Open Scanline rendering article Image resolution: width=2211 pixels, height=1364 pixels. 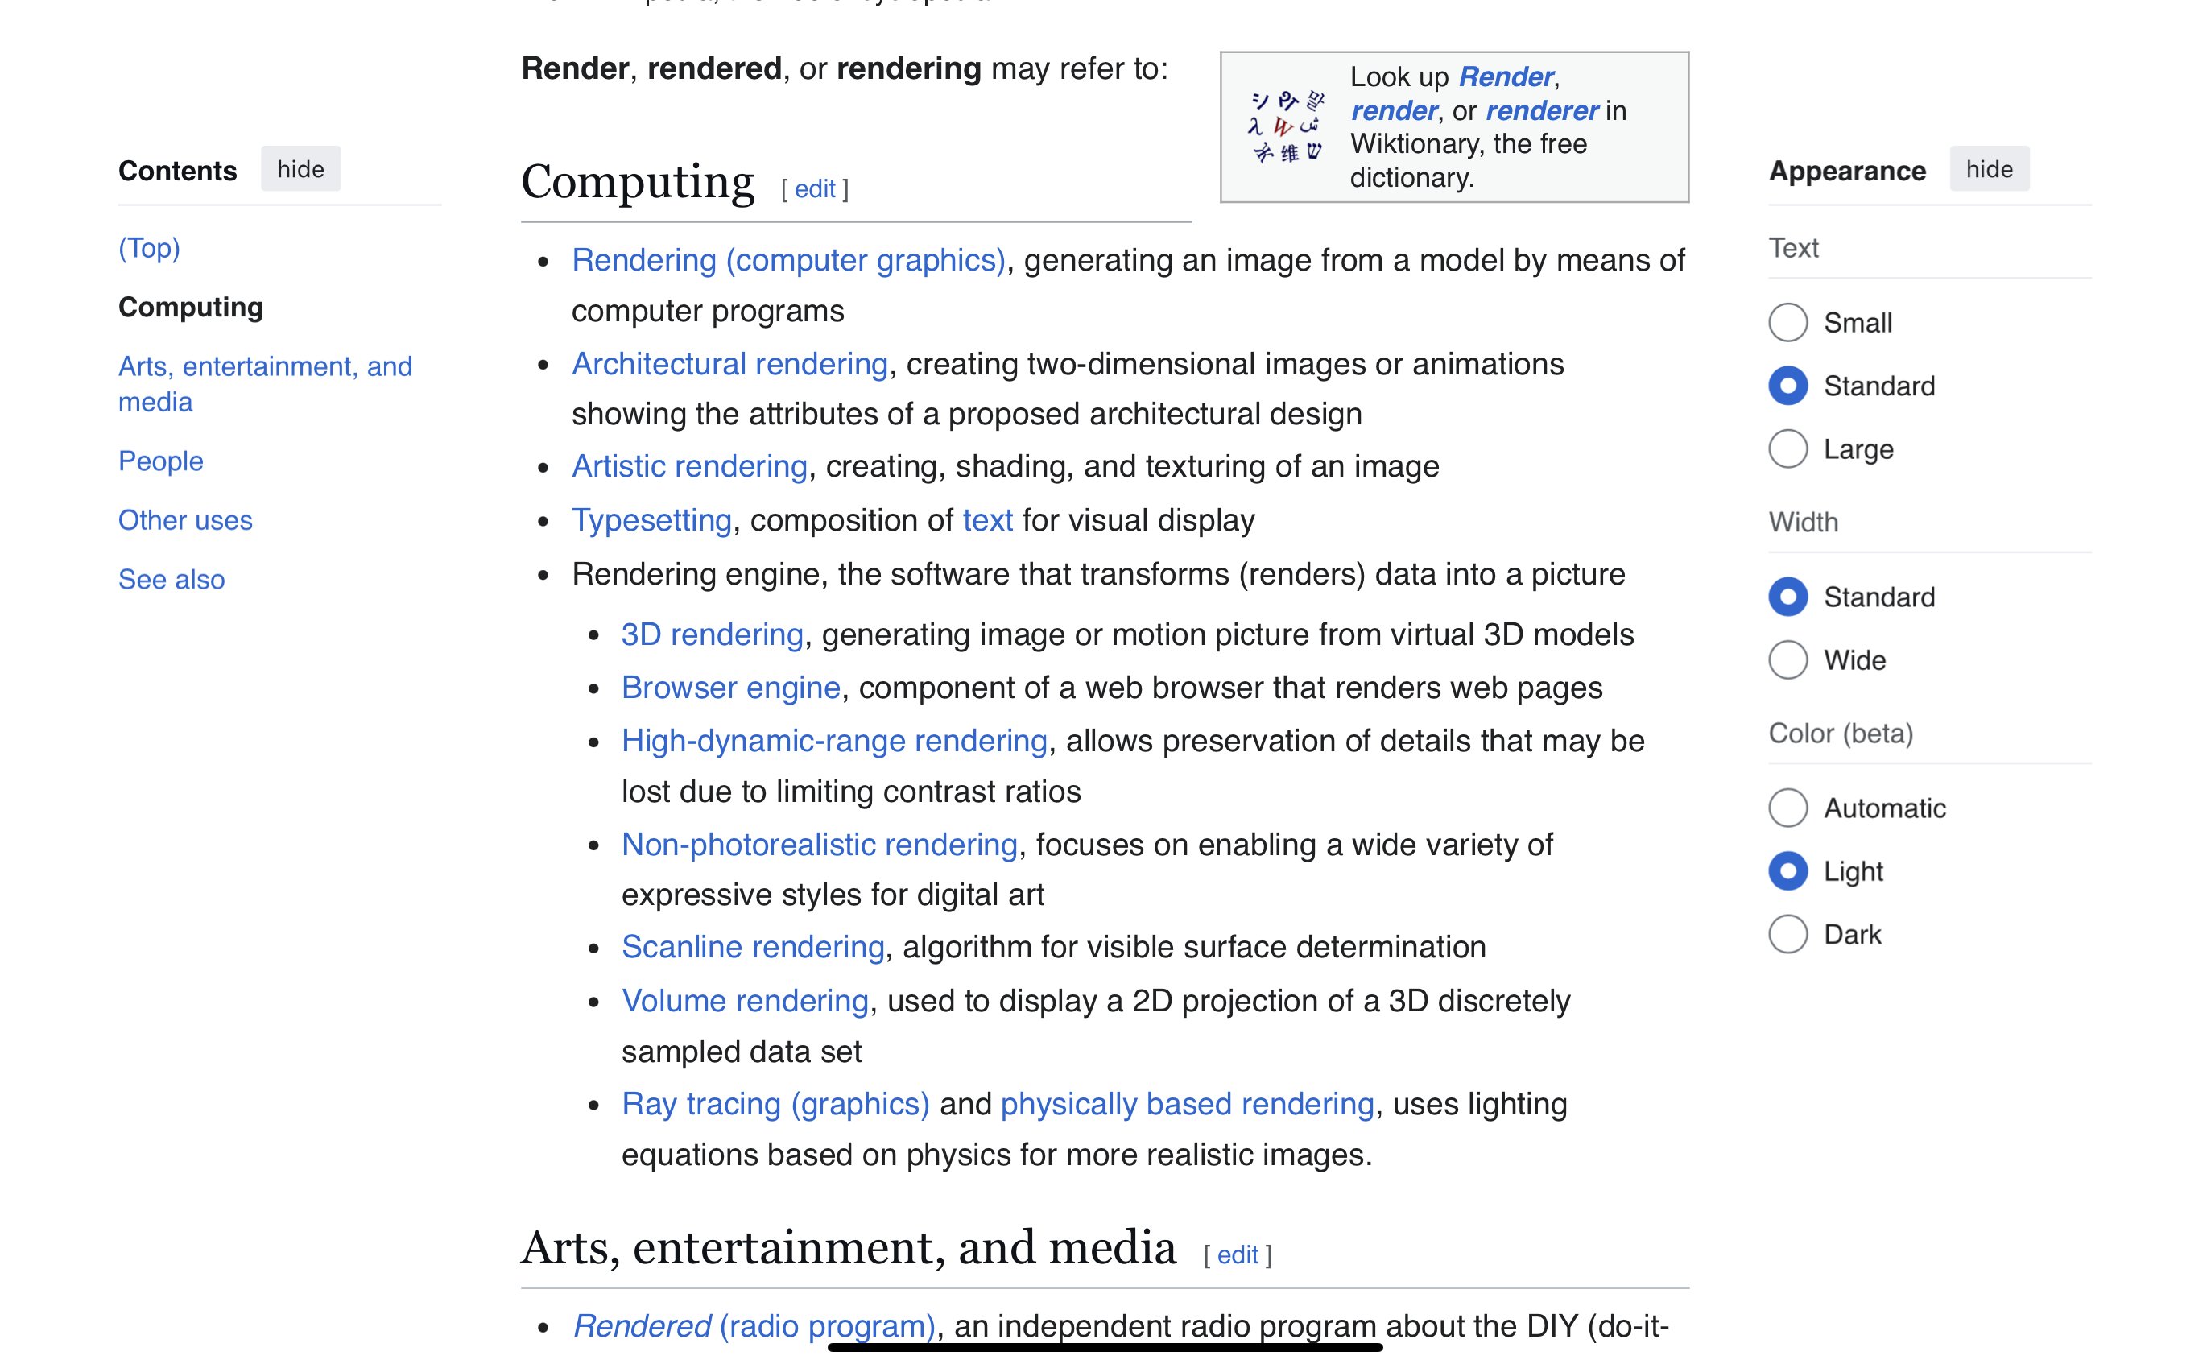point(753,947)
